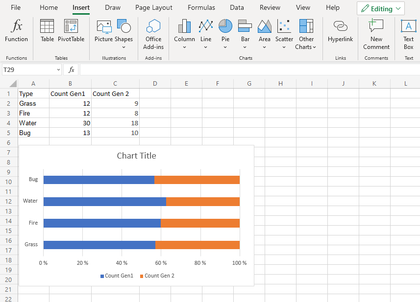Open the File menu
This screenshot has width=420, height=302.
pos(16,8)
